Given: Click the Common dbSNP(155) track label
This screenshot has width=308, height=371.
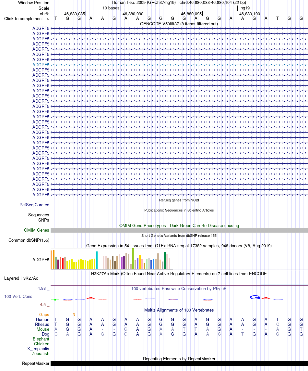Looking at the screenshot, I should pyautogui.click(x=29, y=240).
